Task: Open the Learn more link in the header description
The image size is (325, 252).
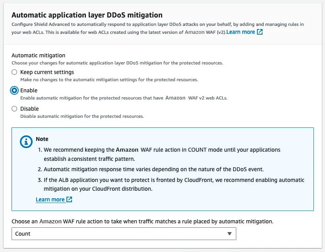Action: (241, 32)
